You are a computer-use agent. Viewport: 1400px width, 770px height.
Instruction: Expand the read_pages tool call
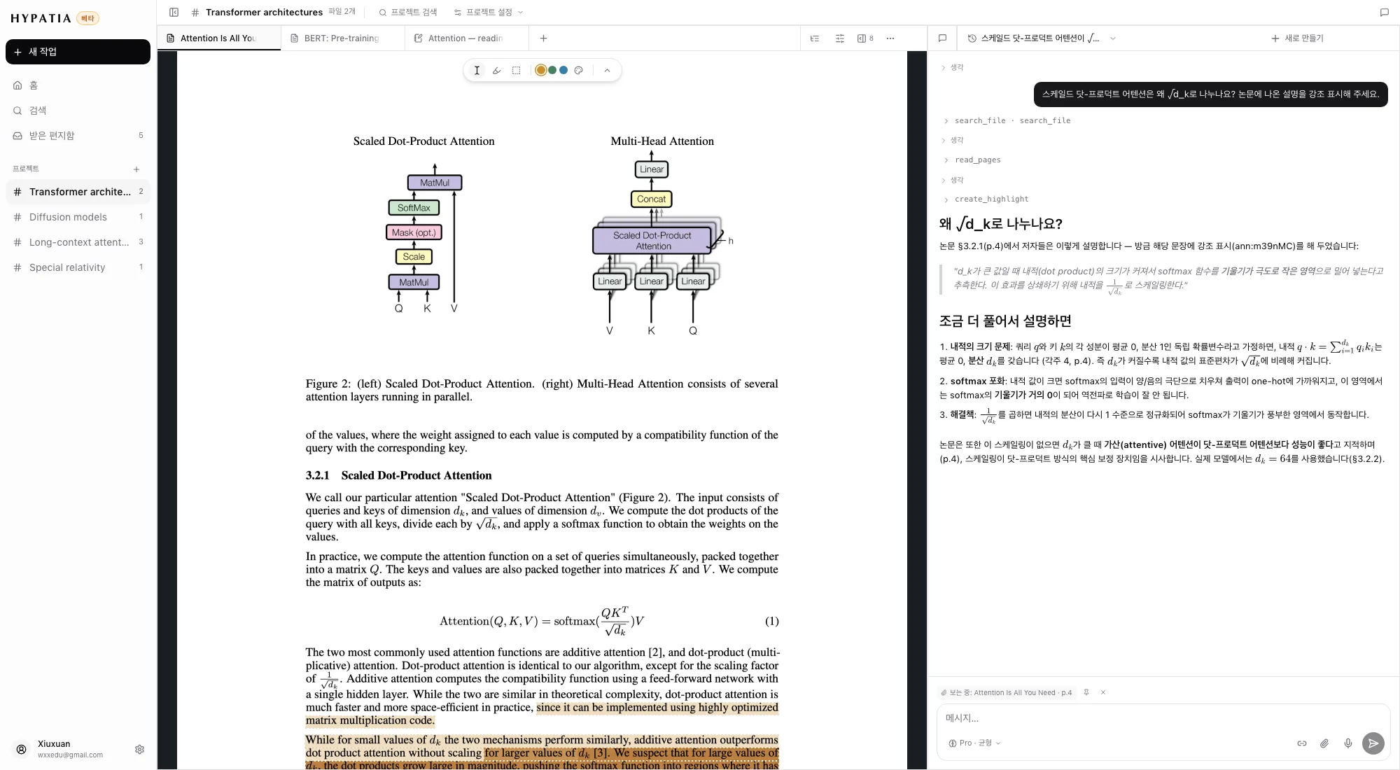click(972, 160)
